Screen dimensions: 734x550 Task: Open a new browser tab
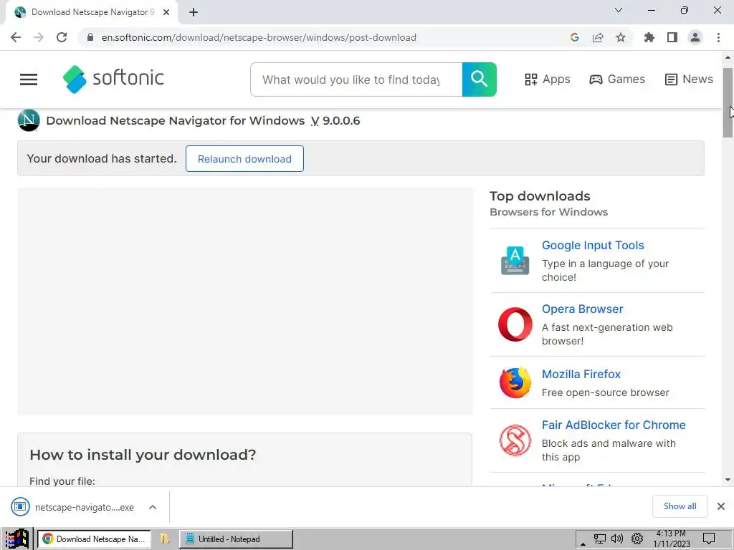click(x=194, y=12)
